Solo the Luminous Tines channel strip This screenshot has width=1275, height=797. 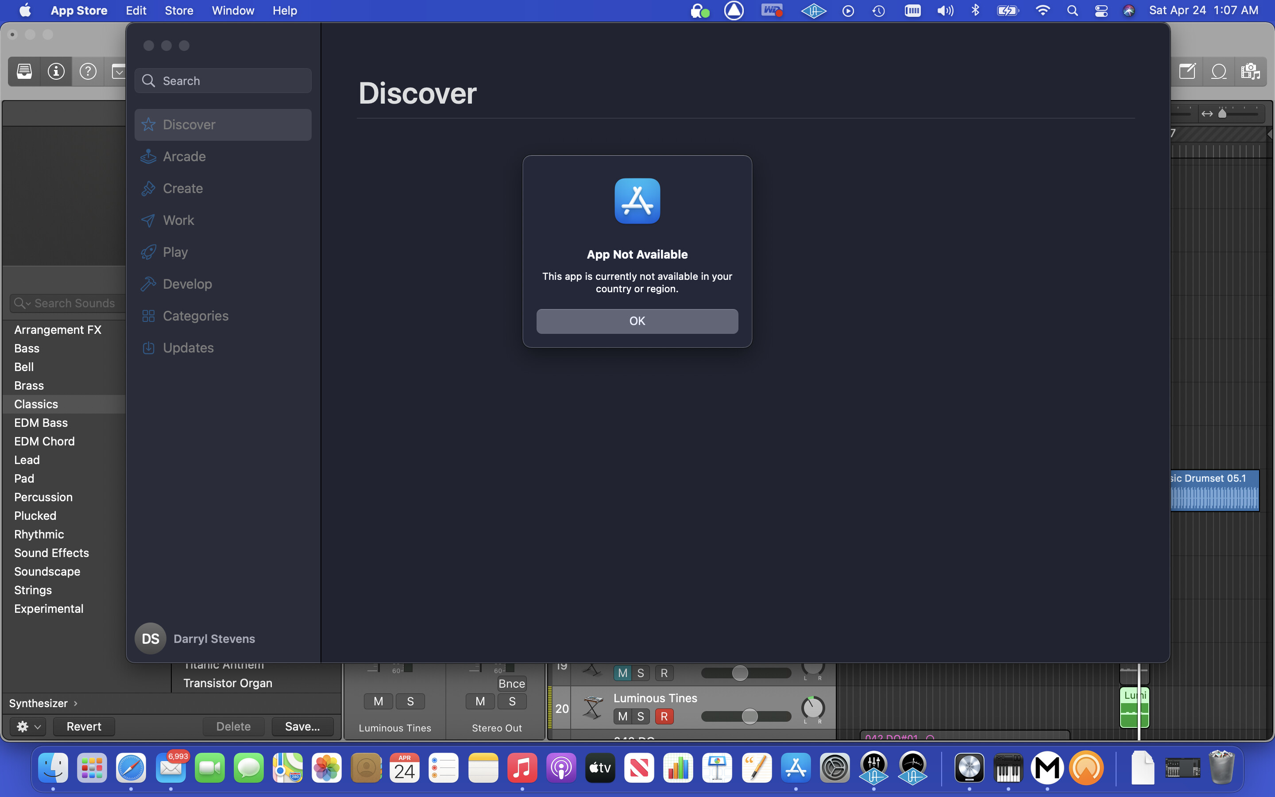410,702
